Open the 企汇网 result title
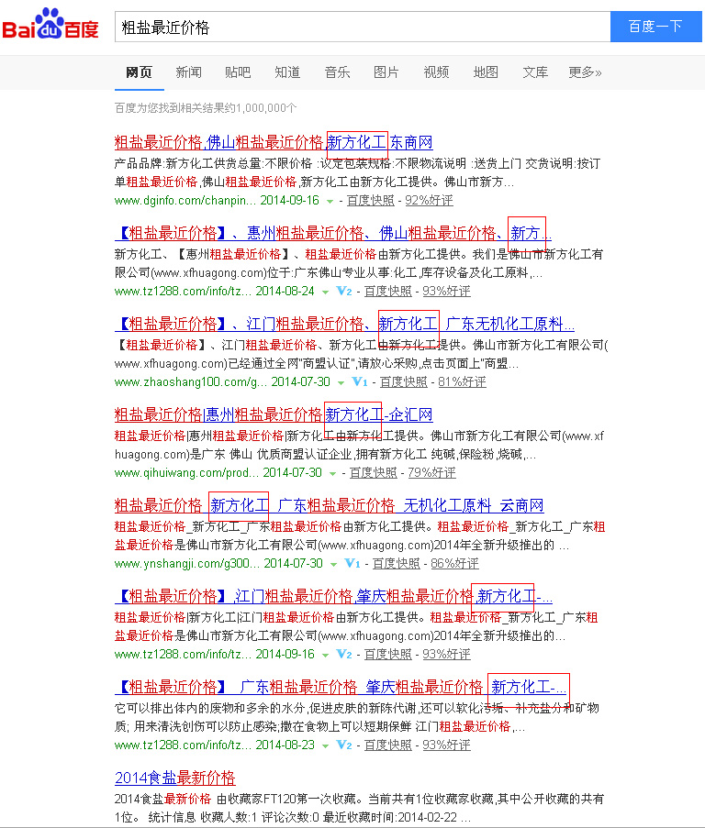Viewport: 705px width, 828px height. (274, 415)
